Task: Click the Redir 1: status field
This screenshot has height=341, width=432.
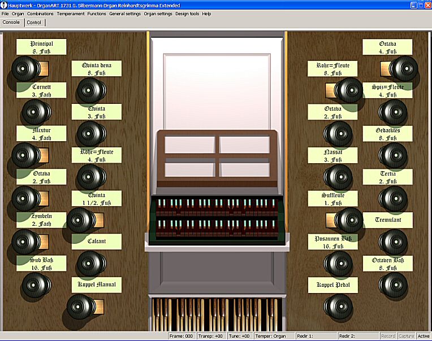Action: click(x=316, y=336)
